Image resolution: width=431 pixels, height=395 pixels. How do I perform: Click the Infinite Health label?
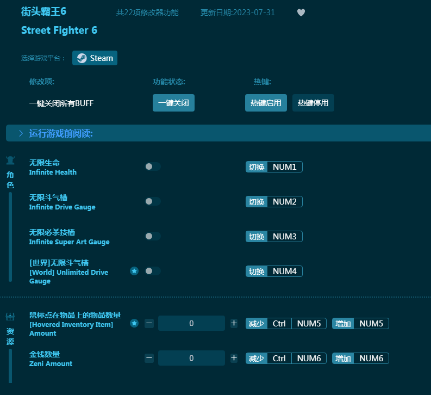point(53,172)
